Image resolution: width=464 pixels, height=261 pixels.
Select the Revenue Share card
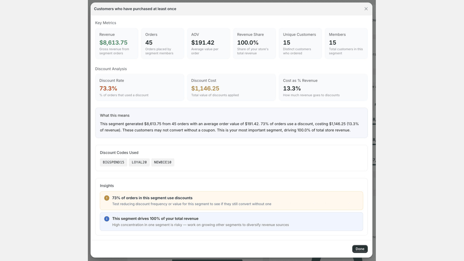(x=254, y=43)
